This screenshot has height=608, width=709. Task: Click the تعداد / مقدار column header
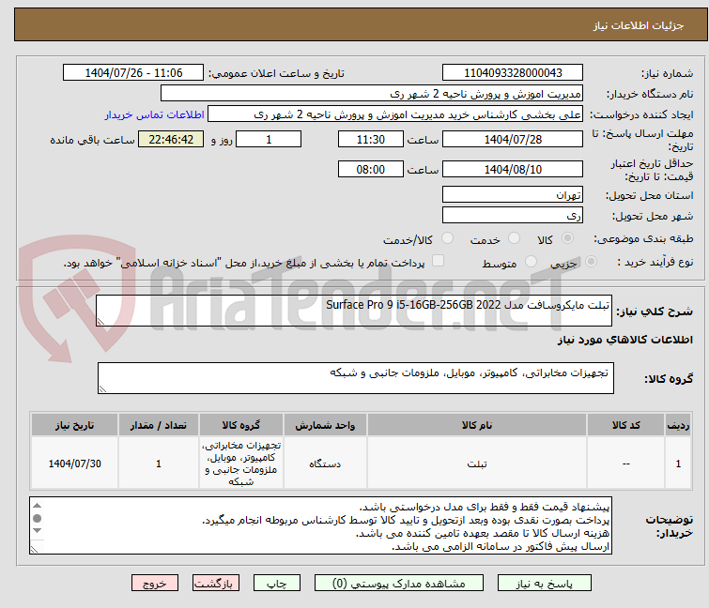(159, 425)
